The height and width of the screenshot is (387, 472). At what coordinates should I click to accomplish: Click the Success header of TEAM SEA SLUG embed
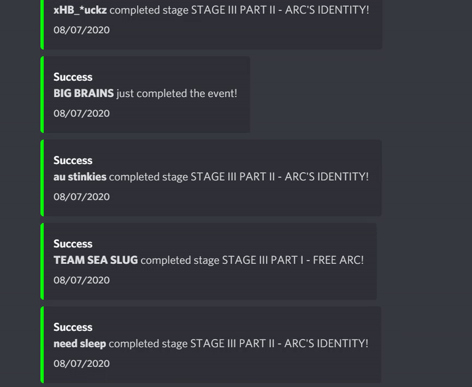73,243
